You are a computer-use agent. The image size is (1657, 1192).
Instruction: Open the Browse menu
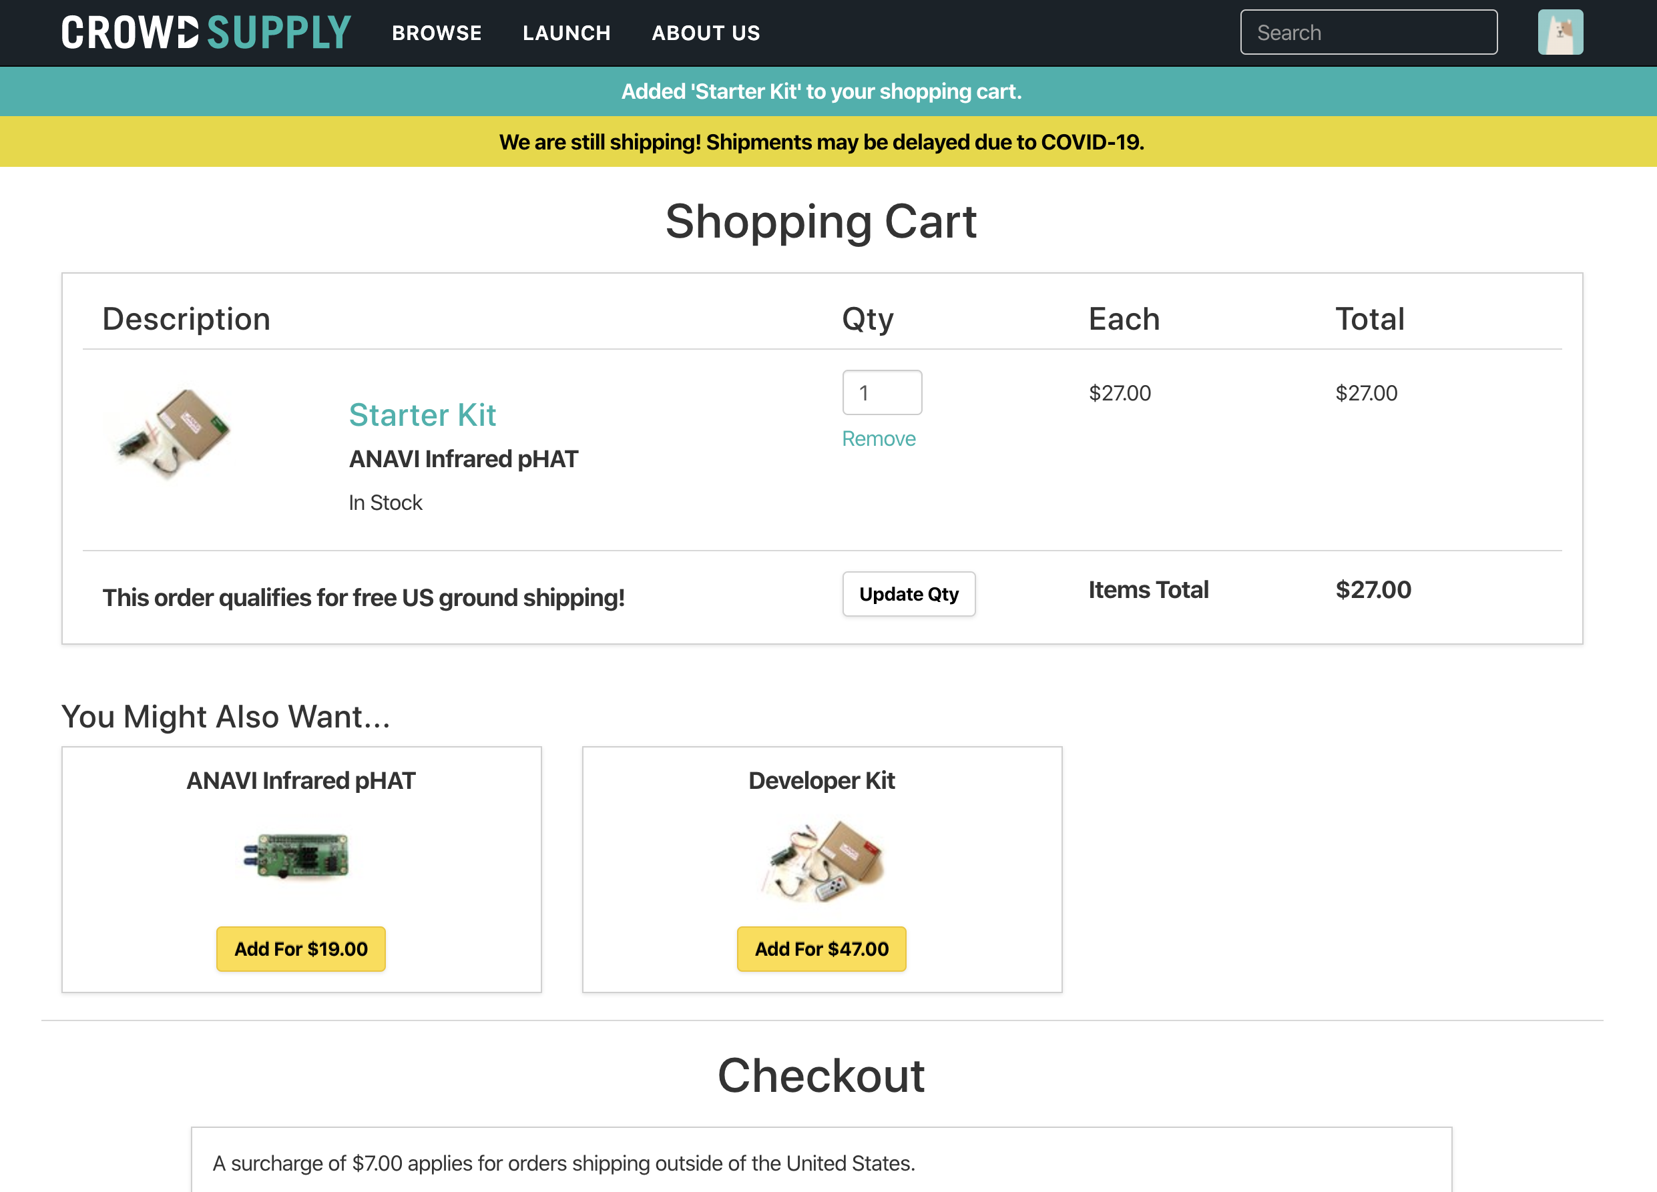pyautogui.click(x=436, y=33)
